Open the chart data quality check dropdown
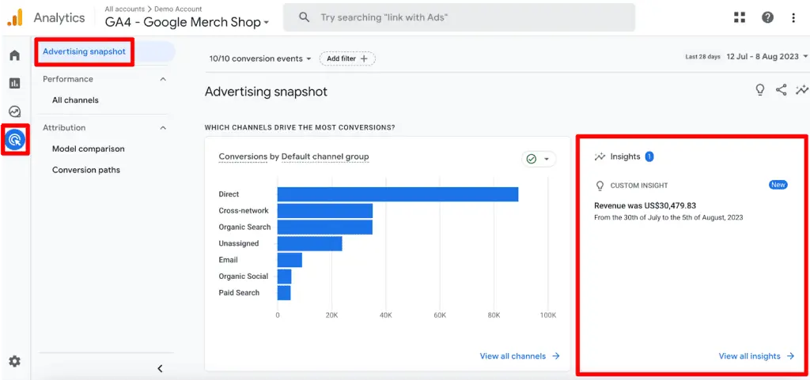Screen dimensions: 810x380 tap(538, 159)
